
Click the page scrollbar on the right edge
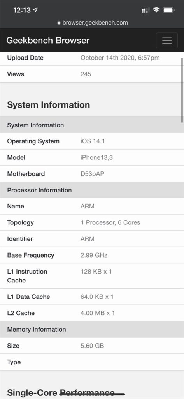pyautogui.click(x=182, y=90)
